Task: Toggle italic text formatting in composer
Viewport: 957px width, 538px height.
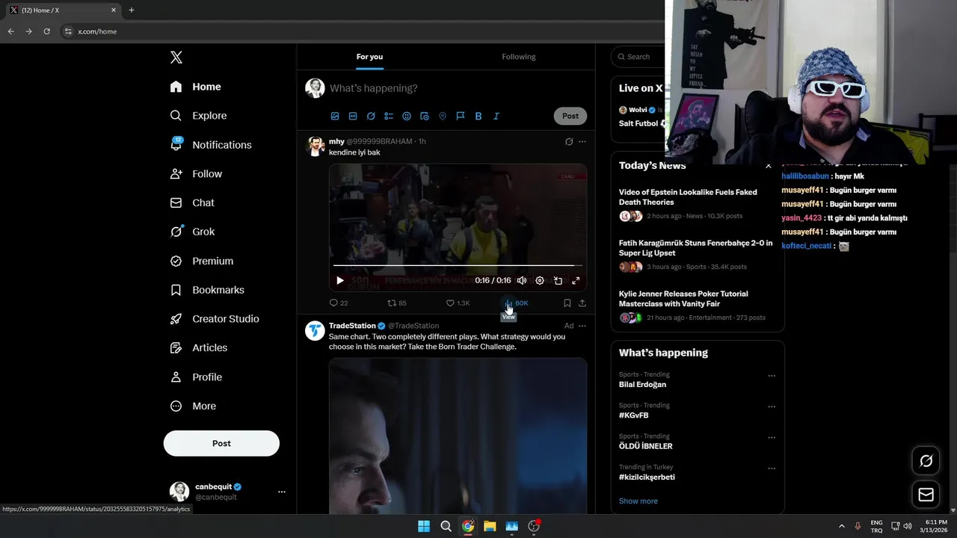Action: 496,116
